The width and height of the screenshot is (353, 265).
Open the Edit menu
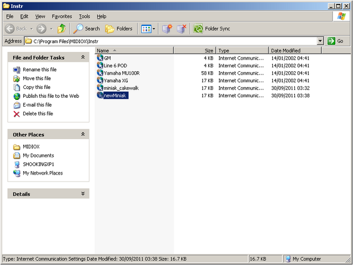point(24,17)
